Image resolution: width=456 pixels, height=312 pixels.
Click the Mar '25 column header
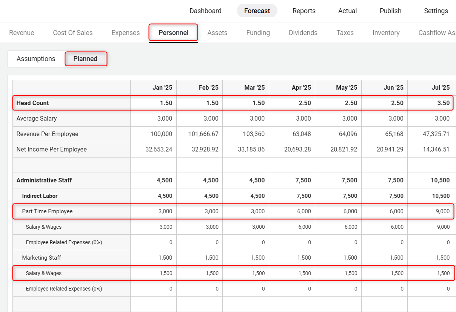click(x=255, y=87)
